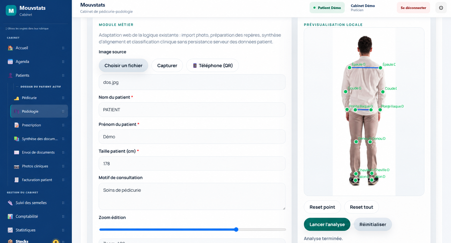The width and height of the screenshot is (451, 243).
Task: Click the Mouvstats M logo icon
Action: 11,11
